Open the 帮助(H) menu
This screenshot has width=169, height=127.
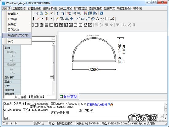(138, 8)
